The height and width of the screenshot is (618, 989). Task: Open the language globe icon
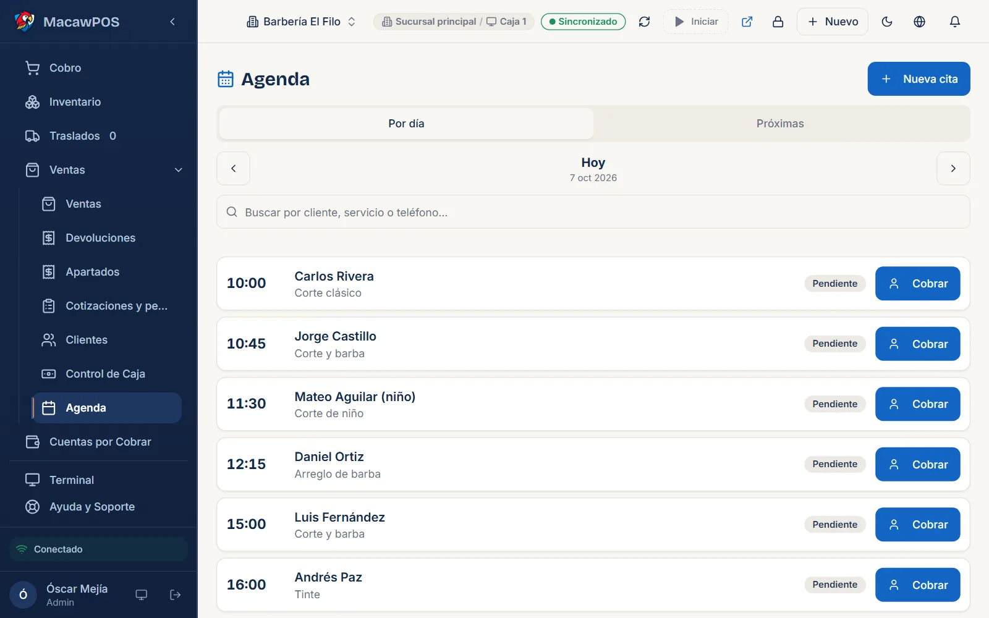(919, 22)
